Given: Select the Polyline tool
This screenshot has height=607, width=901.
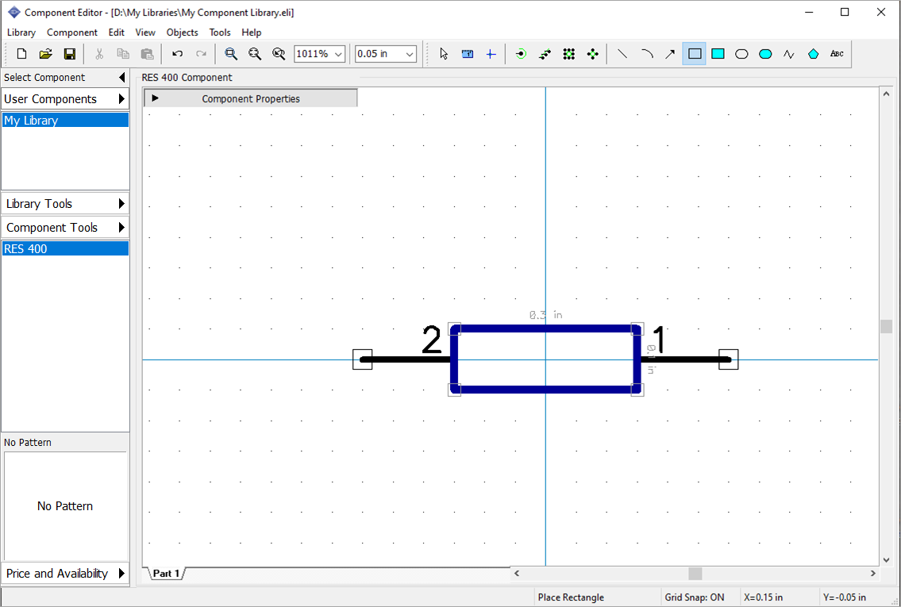Looking at the screenshot, I should coord(789,54).
